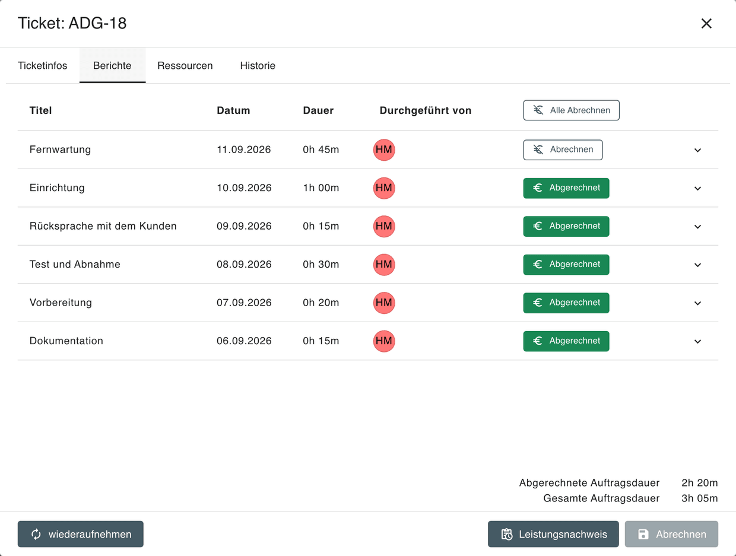Expand the Einrichtung report details
This screenshot has height=556, width=736.
point(697,188)
